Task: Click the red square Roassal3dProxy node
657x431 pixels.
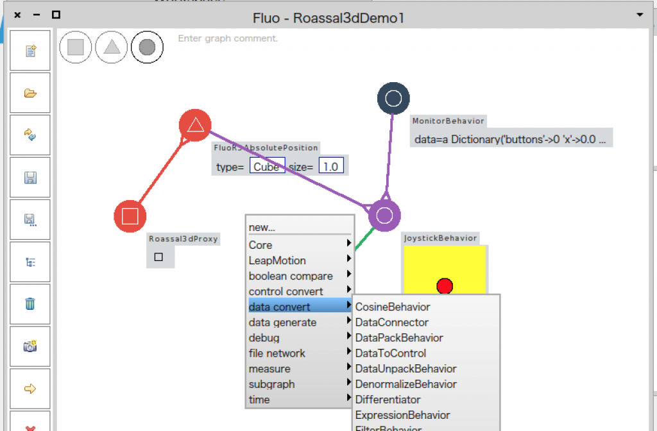Action: pyautogui.click(x=130, y=216)
